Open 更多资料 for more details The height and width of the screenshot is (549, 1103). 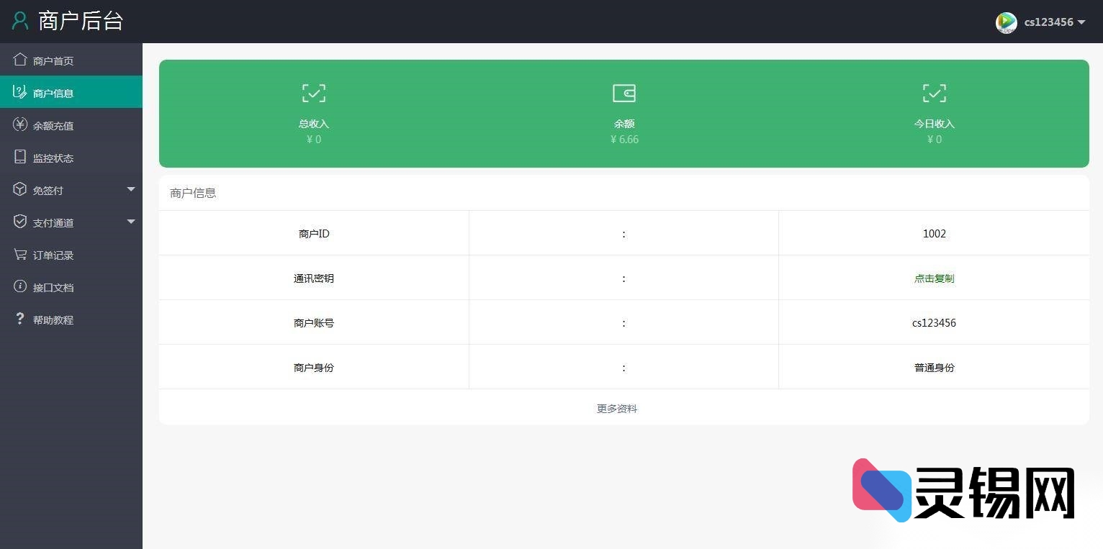[x=616, y=408]
